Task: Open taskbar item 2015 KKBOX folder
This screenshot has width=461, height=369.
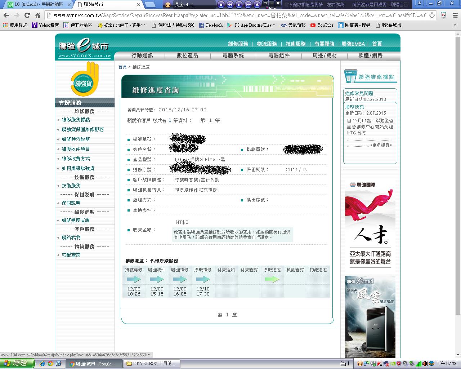Action: coord(151,364)
